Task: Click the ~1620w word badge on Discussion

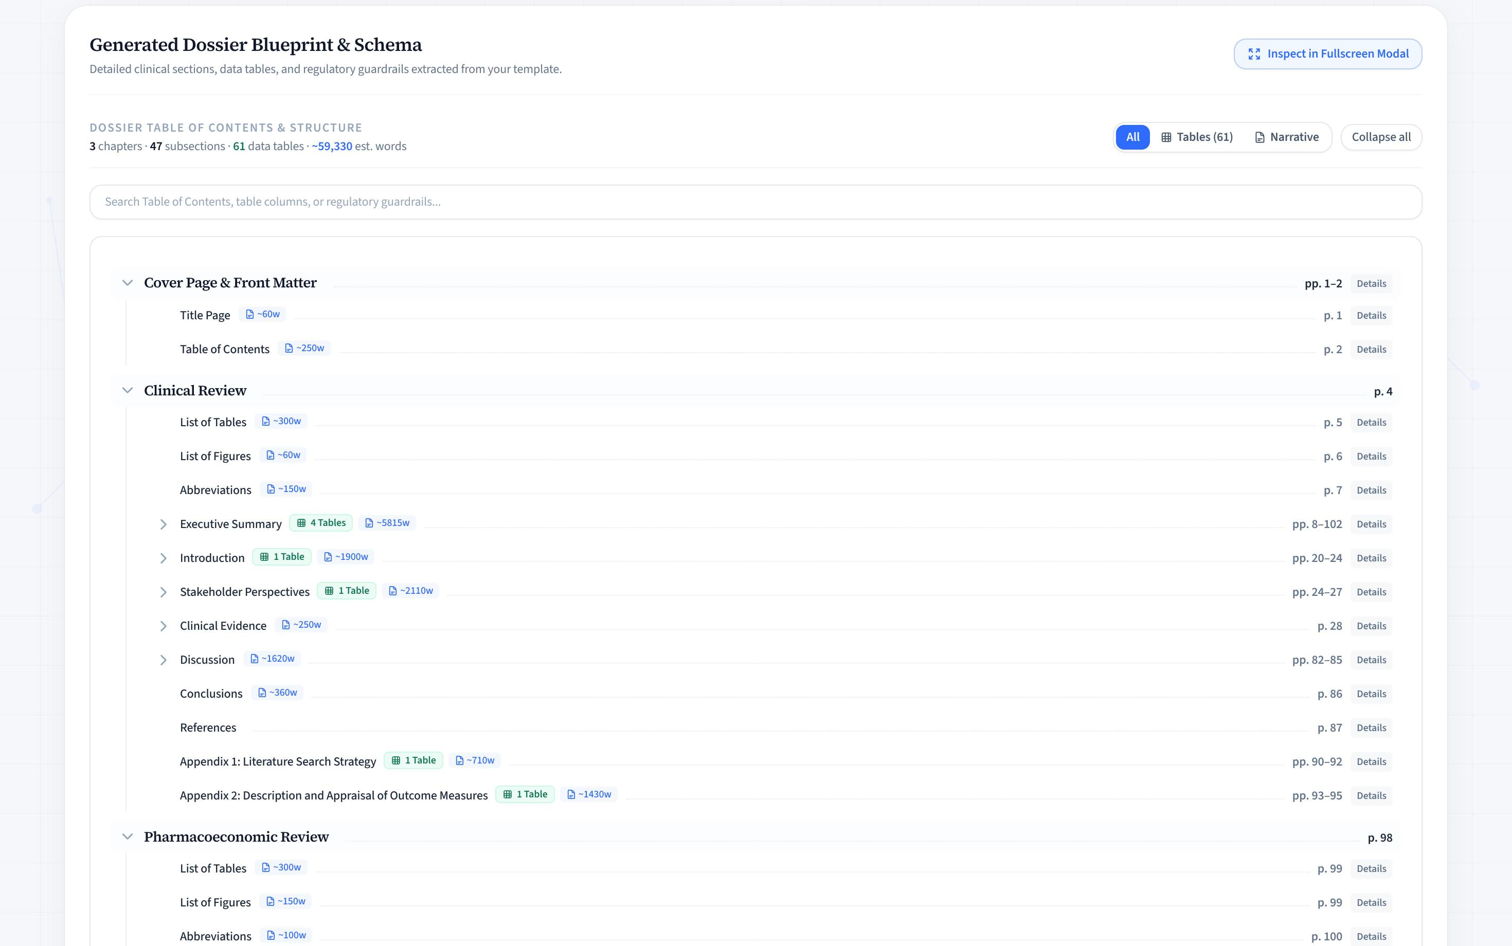Action: [x=272, y=658]
